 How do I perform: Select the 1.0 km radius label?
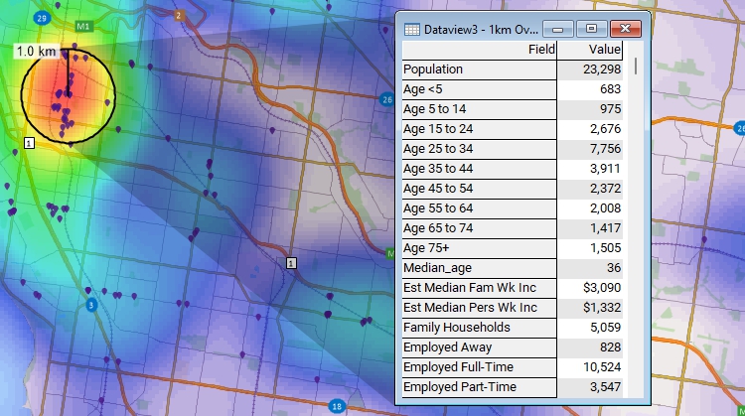click(x=36, y=50)
